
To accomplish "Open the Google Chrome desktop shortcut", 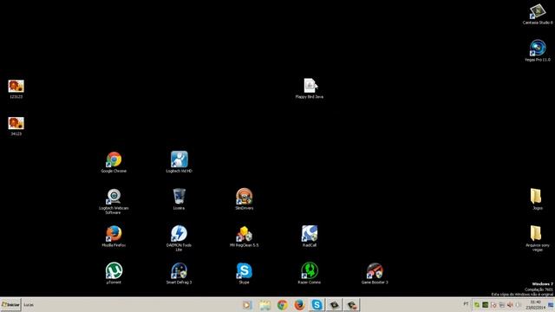I will click(114, 162).
